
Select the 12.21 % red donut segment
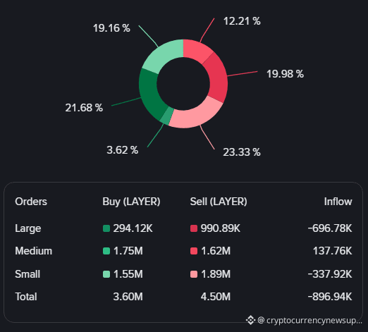pos(197,50)
